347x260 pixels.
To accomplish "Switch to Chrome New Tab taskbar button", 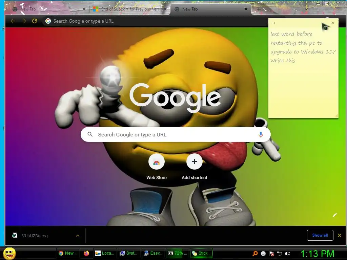I will [68, 253].
